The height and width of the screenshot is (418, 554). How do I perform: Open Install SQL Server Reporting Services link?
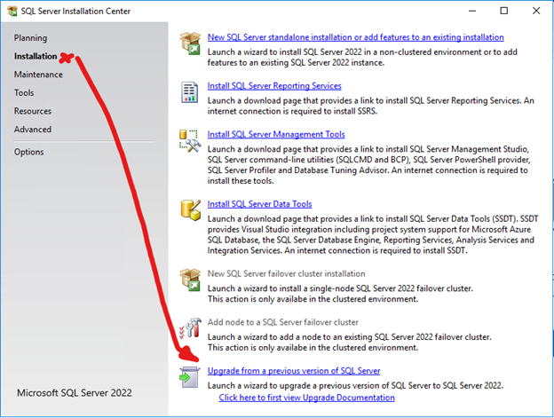(x=274, y=86)
